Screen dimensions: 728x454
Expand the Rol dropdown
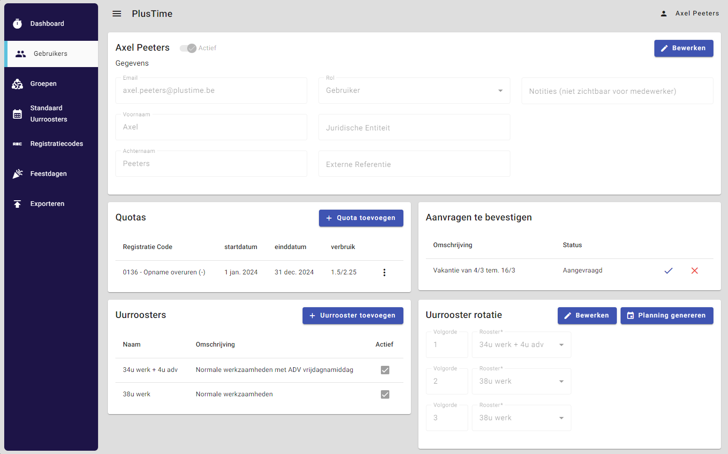[x=500, y=91]
